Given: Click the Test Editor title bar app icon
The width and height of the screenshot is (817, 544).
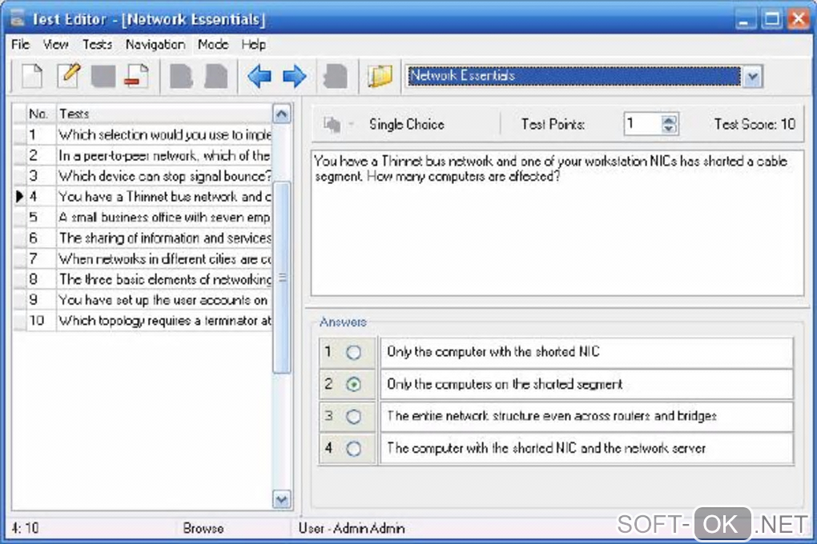Looking at the screenshot, I should [17, 18].
